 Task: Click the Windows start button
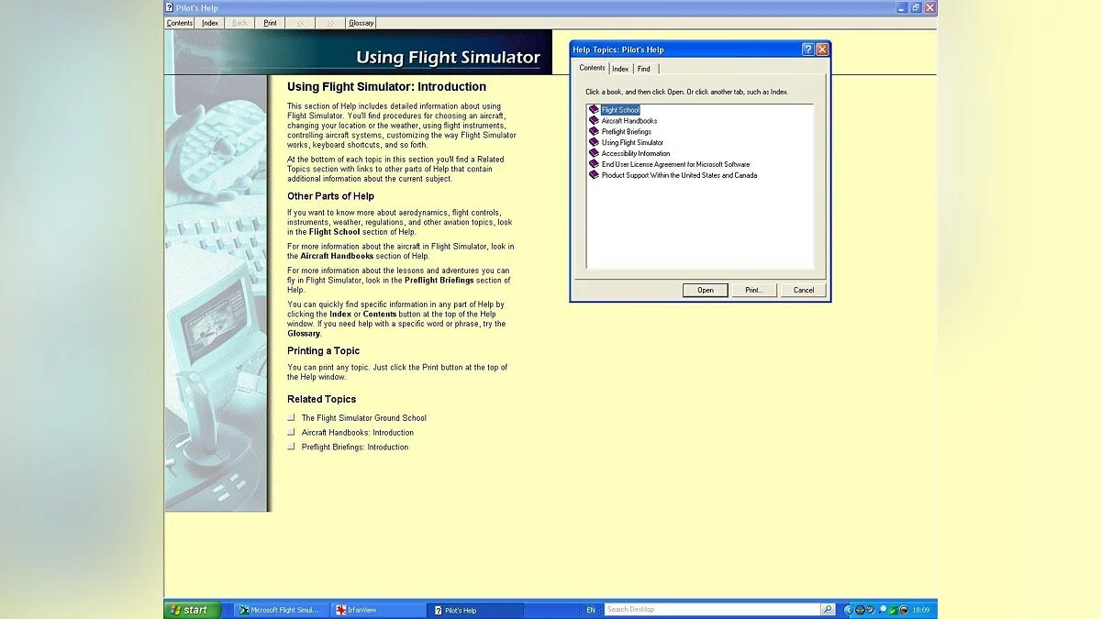click(193, 610)
